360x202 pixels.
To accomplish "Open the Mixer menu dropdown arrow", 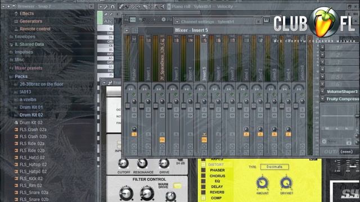I will click(x=127, y=30).
